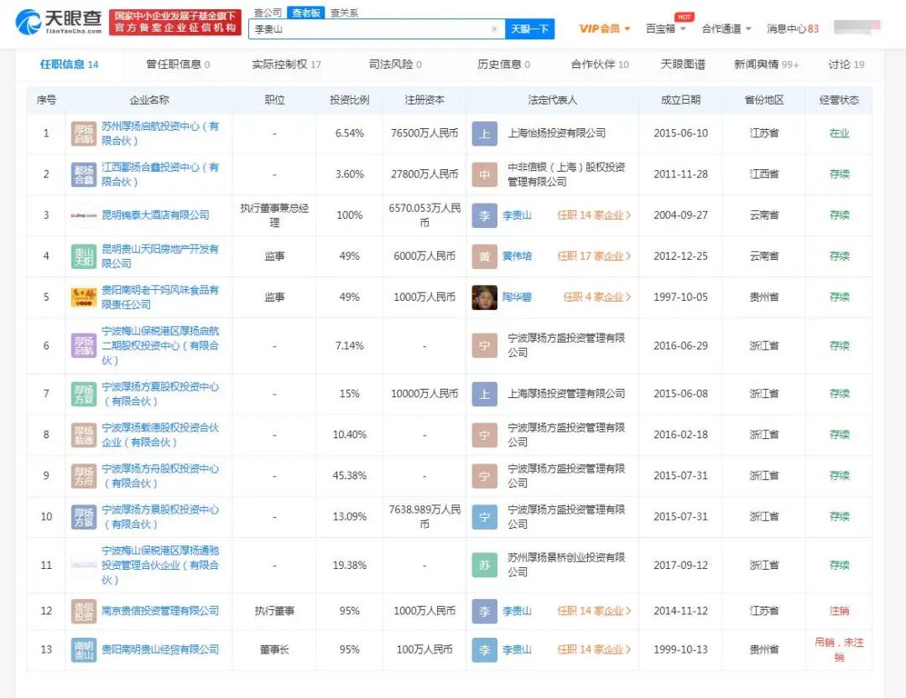
Task: Click the 黄 avatar beside 黄伟培
Action: [484, 256]
